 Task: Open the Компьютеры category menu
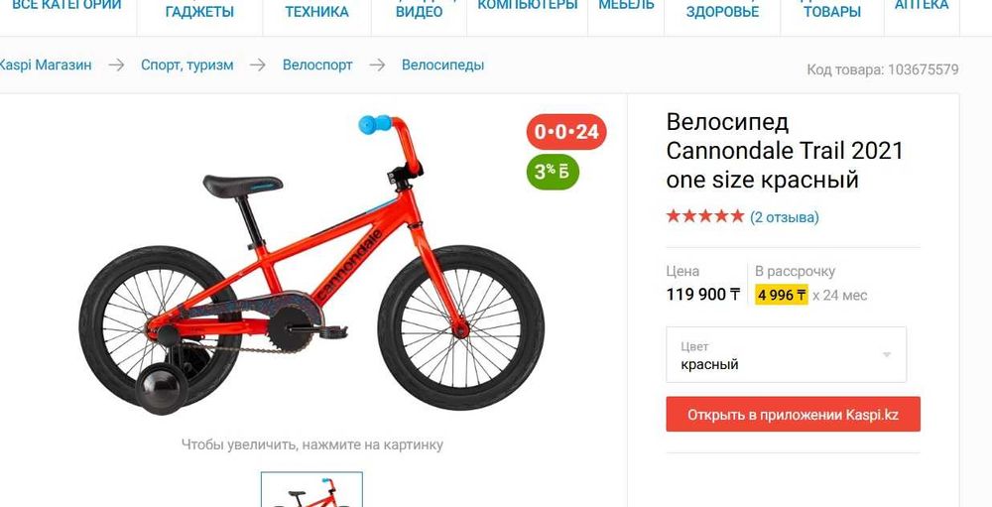527,6
